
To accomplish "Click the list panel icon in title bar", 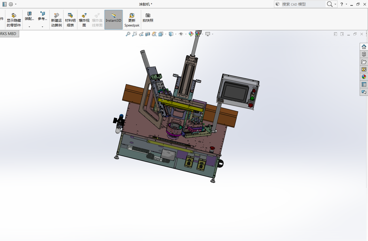I will pyautogui.click(x=5, y=4).
